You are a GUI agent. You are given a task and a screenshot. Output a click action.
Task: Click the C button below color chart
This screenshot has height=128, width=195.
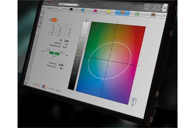(133, 101)
